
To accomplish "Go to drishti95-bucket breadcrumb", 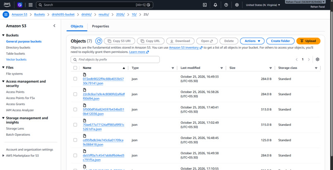I will [x=63, y=14].
